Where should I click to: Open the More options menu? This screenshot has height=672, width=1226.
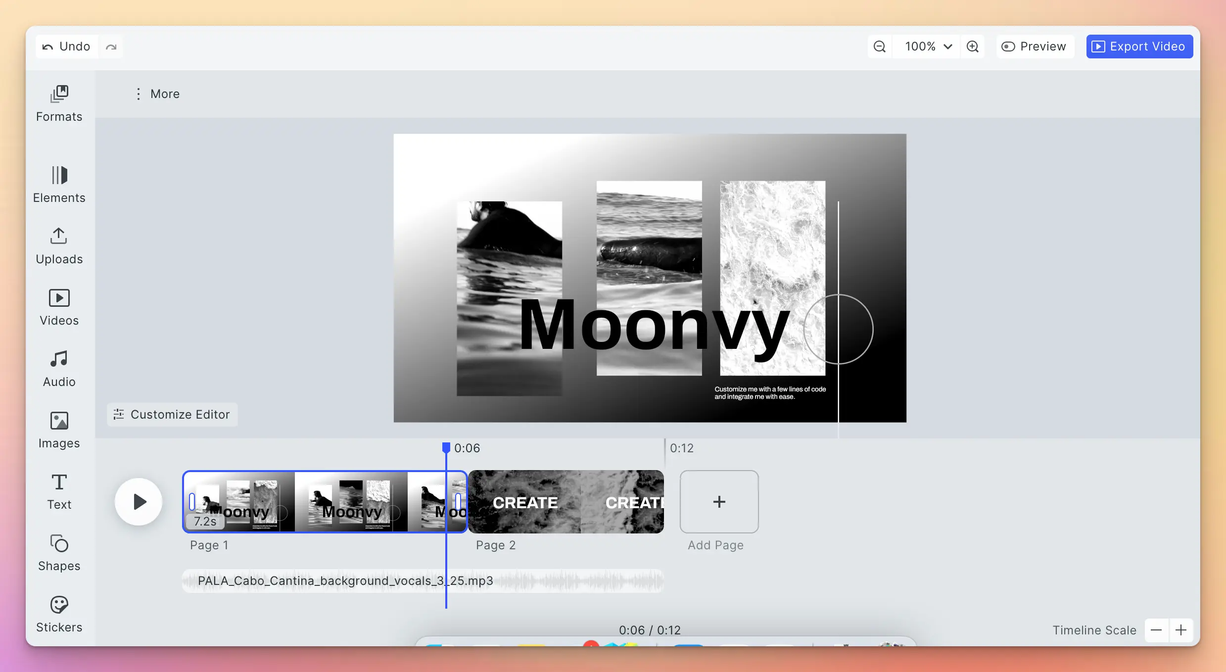click(157, 94)
